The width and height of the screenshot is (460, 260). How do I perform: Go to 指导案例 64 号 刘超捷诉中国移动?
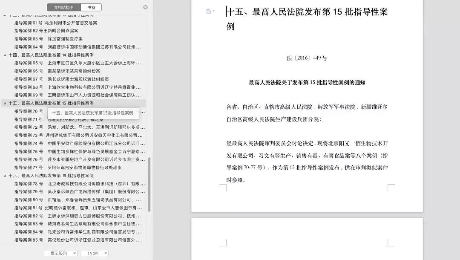(x=78, y=46)
